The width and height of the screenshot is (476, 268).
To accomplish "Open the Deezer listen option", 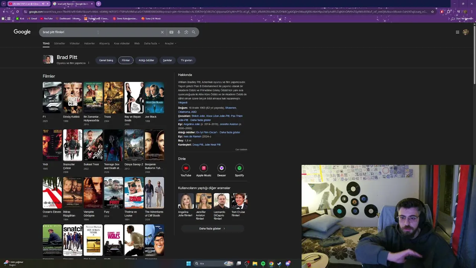I will pos(222,171).
